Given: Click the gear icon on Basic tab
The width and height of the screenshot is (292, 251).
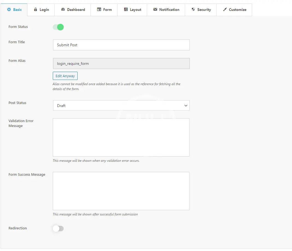Looking at the screenshot, I should pos(9,10).
